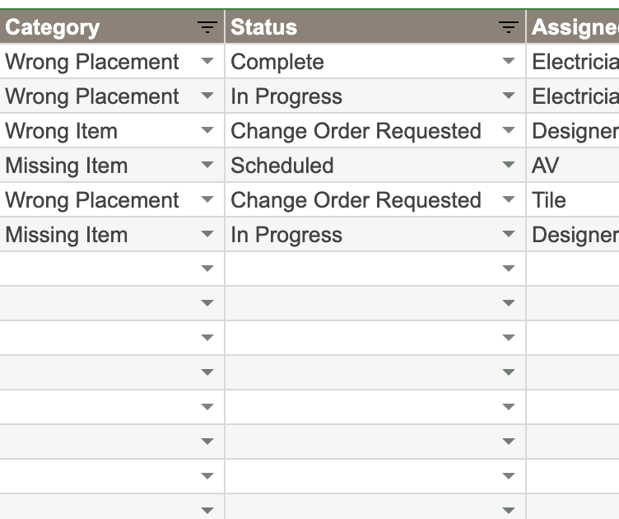Open the Scheduled status dropdown arrow
Image resolution: width=619 pixels, height=519 pixels.
click(509, 164)
